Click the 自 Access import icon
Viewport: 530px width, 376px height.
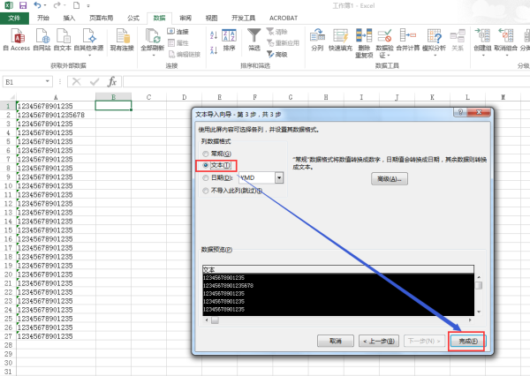pyautogui.click(x=19, y=38)
